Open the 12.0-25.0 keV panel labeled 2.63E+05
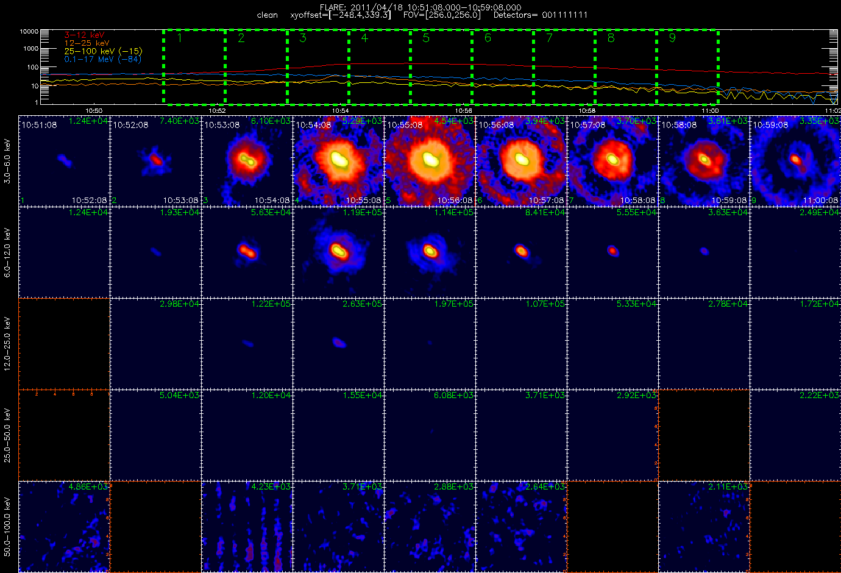This screenshot has height=573, width=841. point(338,343)
